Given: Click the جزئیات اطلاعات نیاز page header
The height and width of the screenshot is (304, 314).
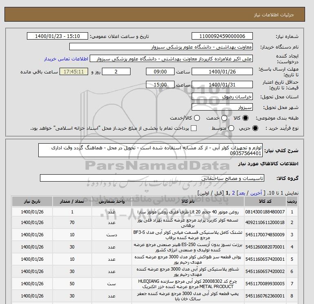Looking at the screenshot, I should [x=274, y=15].
